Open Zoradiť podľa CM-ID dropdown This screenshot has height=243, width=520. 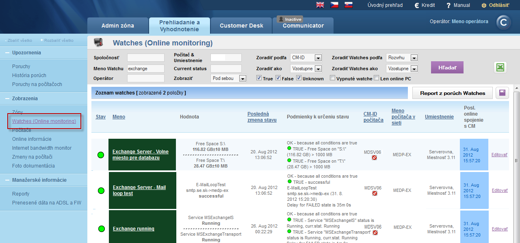[x=306, y=58]
